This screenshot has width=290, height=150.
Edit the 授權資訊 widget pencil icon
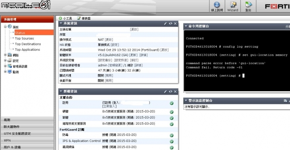point(166,92)
